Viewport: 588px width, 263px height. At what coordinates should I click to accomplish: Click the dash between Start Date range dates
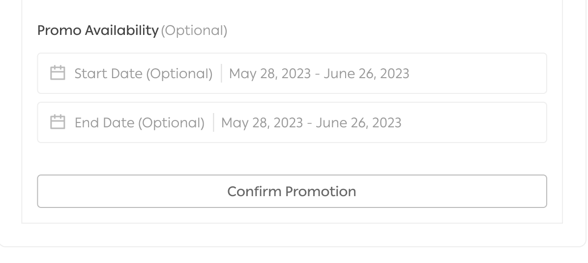318,74
